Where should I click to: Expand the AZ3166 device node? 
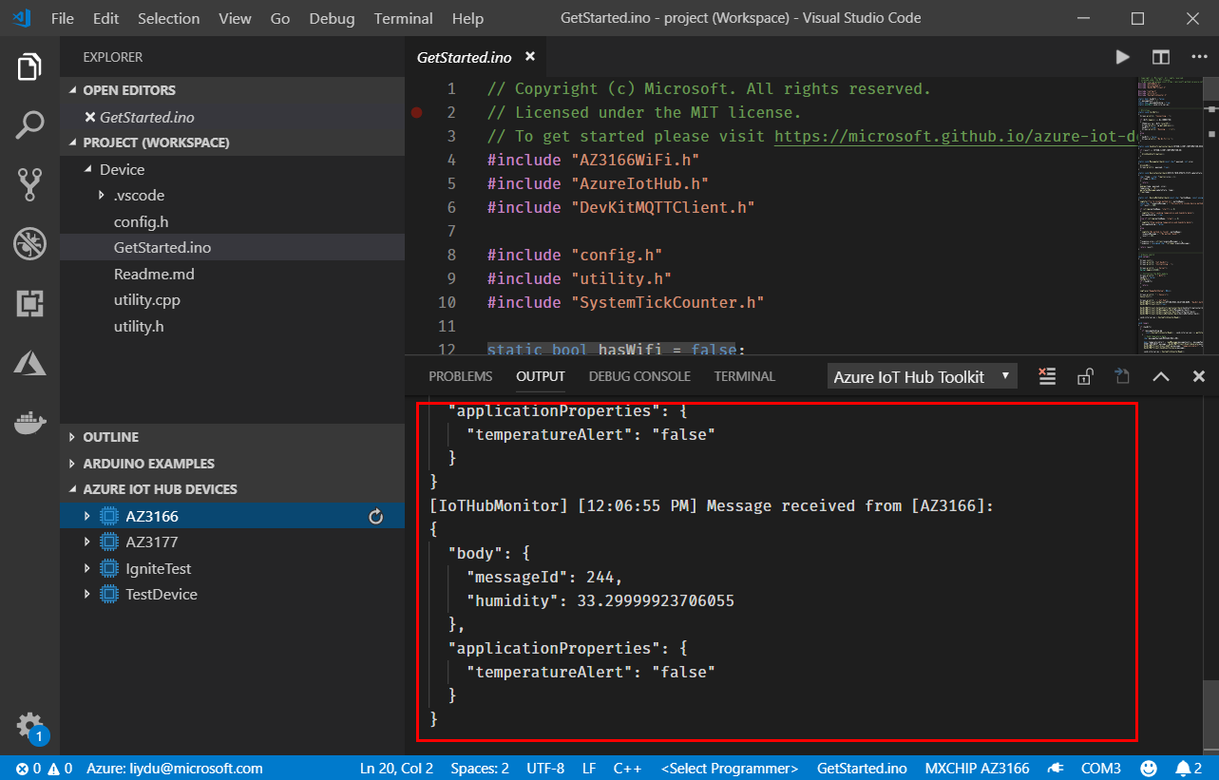(87, 516)
